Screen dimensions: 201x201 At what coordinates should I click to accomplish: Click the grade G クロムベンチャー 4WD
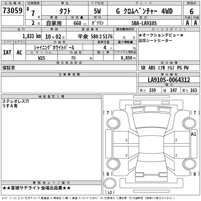(144, 11)
